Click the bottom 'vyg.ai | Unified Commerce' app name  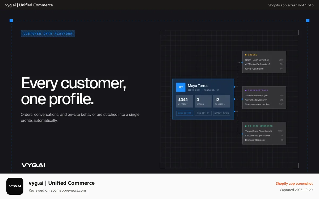point(62,183)
